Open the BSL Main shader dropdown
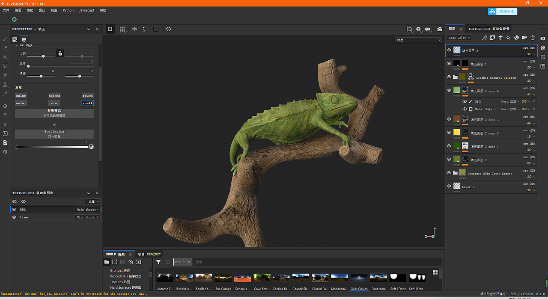Viewport: 548px width, 299px height. coord(88,210)
